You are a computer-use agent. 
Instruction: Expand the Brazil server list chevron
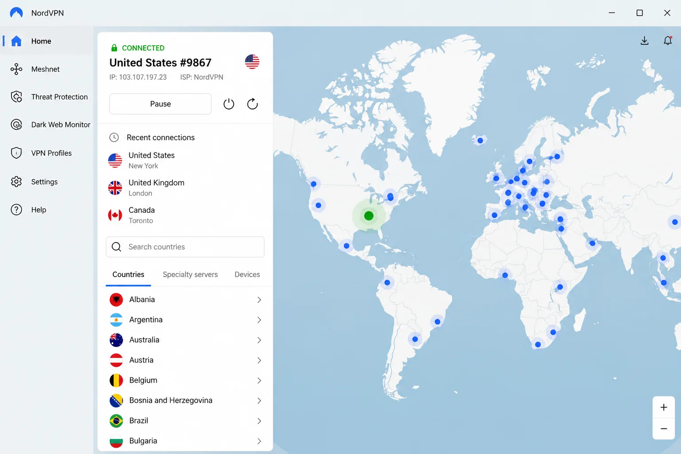coord(259,421)
